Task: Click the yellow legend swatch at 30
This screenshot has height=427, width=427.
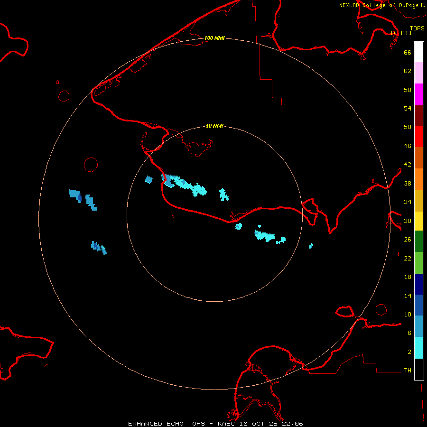Action: click(x=419, y=221)
